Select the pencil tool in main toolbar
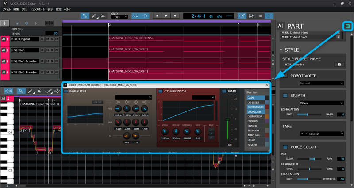The width and height of the screenshot is (354, 188). coord(94,16)
